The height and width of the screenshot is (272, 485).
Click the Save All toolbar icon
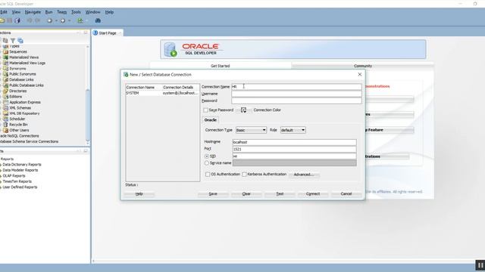pyautogui.click(x=17, y=20)
